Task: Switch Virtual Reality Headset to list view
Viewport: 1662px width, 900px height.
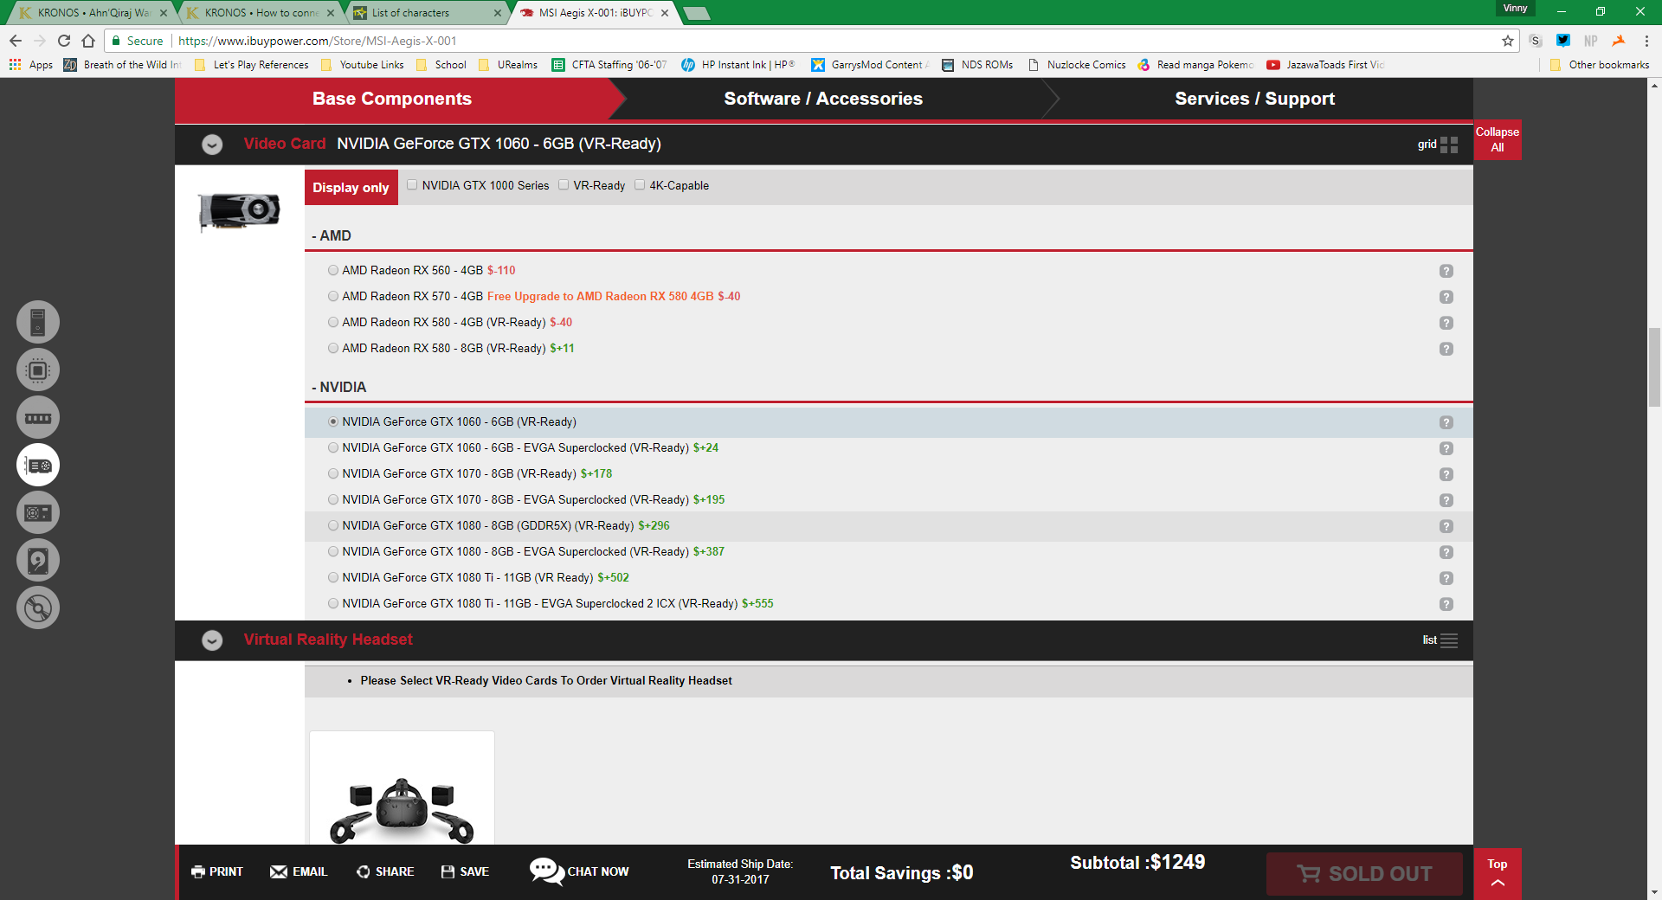Action: coord(1440,640)
